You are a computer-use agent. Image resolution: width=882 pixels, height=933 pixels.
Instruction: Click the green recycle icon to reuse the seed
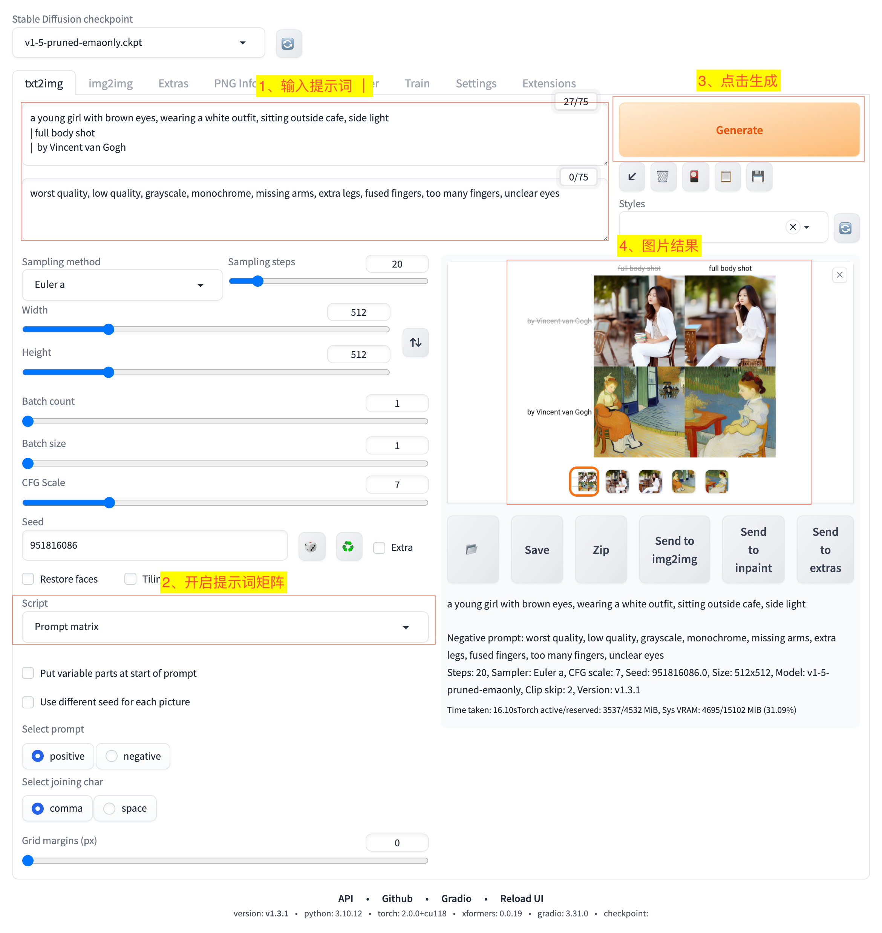coord(348,547)
